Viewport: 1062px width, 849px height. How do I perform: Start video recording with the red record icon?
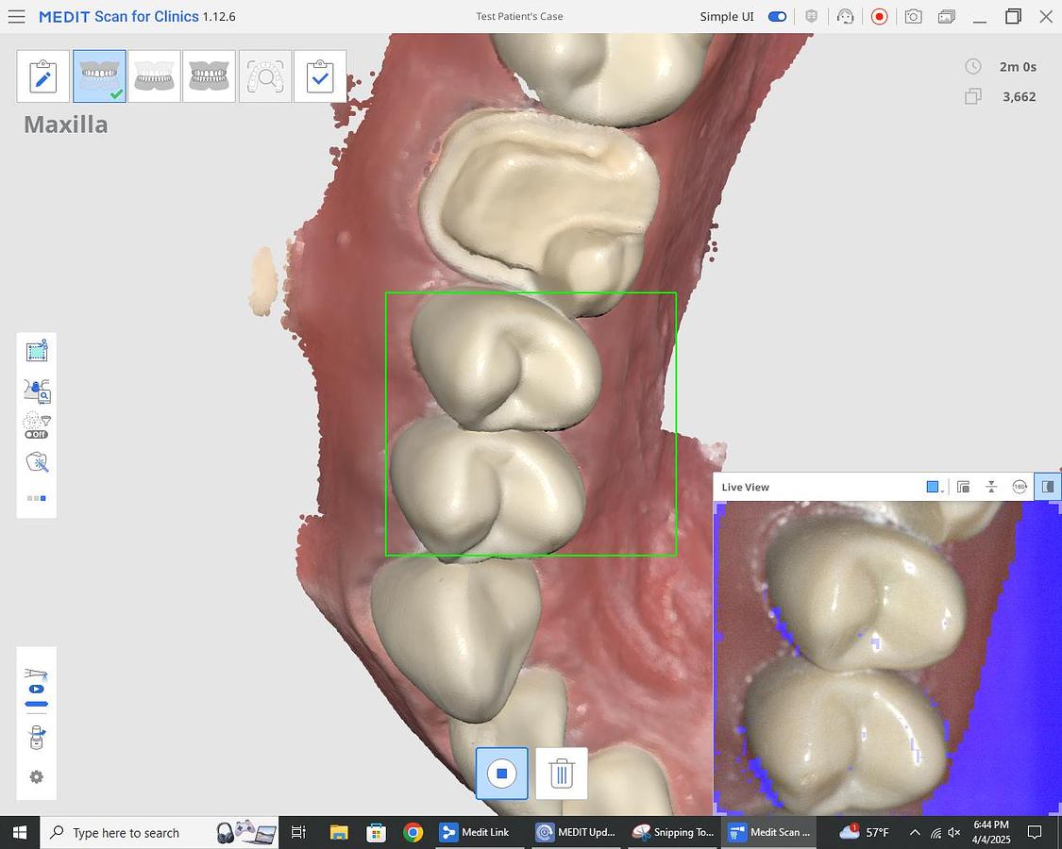879,17
